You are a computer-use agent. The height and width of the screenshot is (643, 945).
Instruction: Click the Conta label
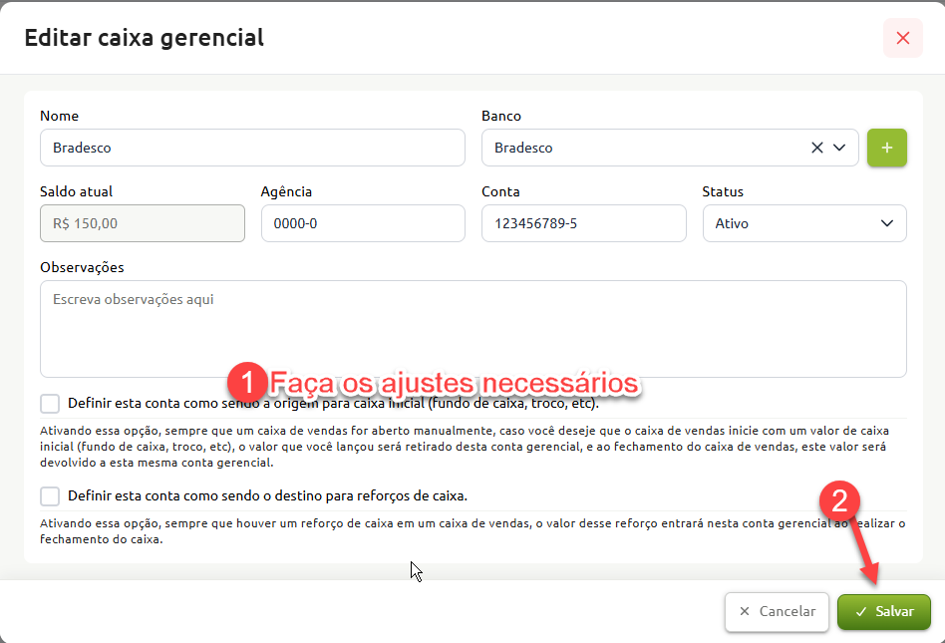coord(500,191)
